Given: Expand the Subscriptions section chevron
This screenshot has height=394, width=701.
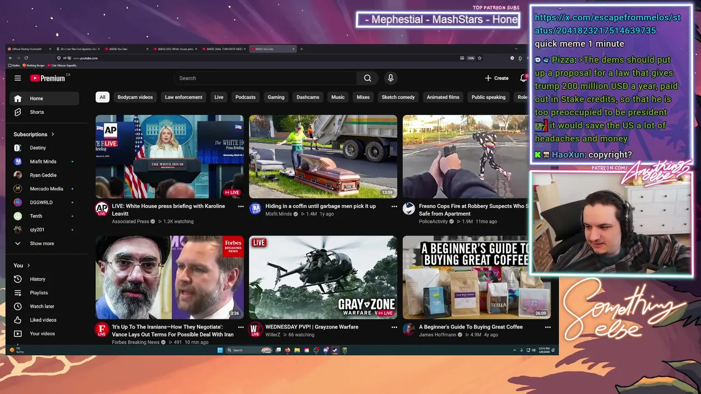Looking at the screenshot, I should click(x=53, y=134).
